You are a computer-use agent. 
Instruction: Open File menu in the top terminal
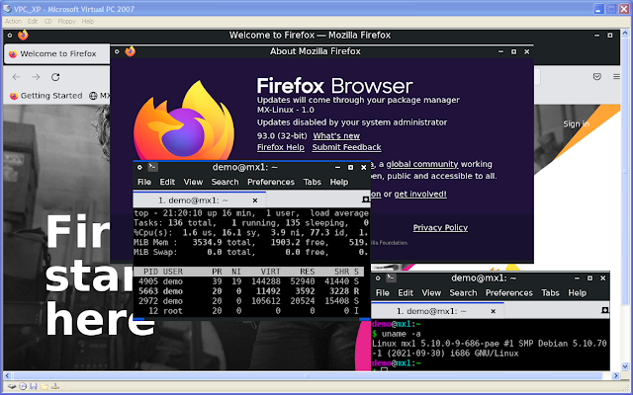click(x=144, y=182)
